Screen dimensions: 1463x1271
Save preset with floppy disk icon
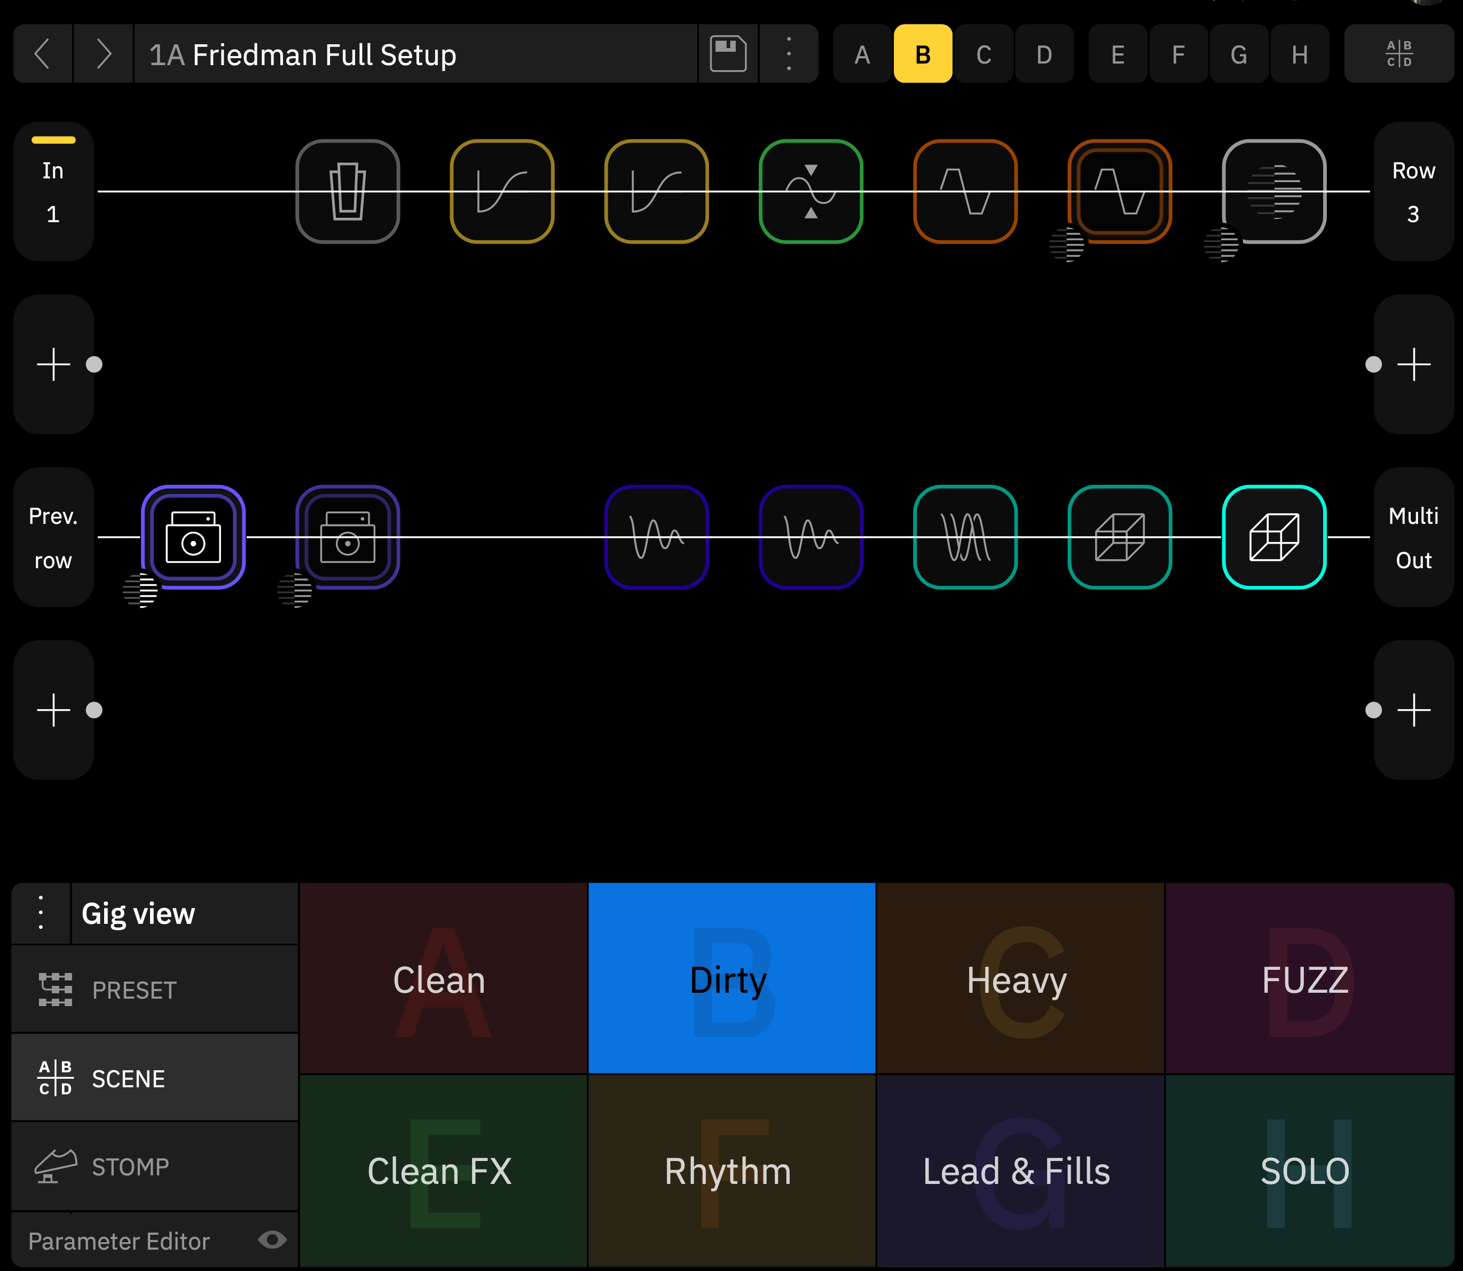(x=728, y=54)
